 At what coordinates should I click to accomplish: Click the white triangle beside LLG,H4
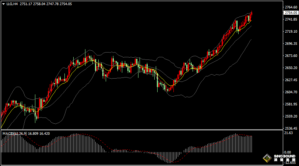pos(3,4)
